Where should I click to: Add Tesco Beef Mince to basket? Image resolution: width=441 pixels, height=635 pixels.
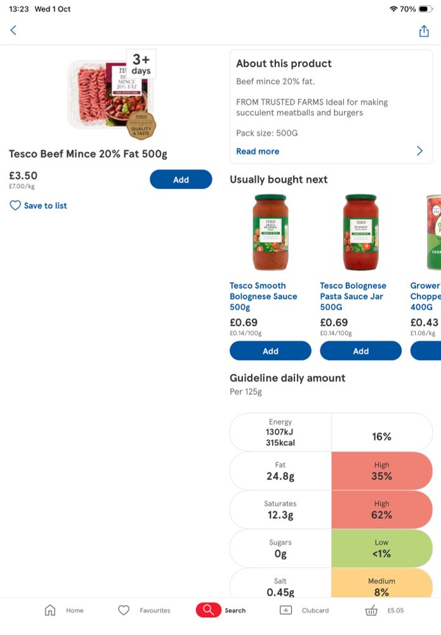click(181, 180)
